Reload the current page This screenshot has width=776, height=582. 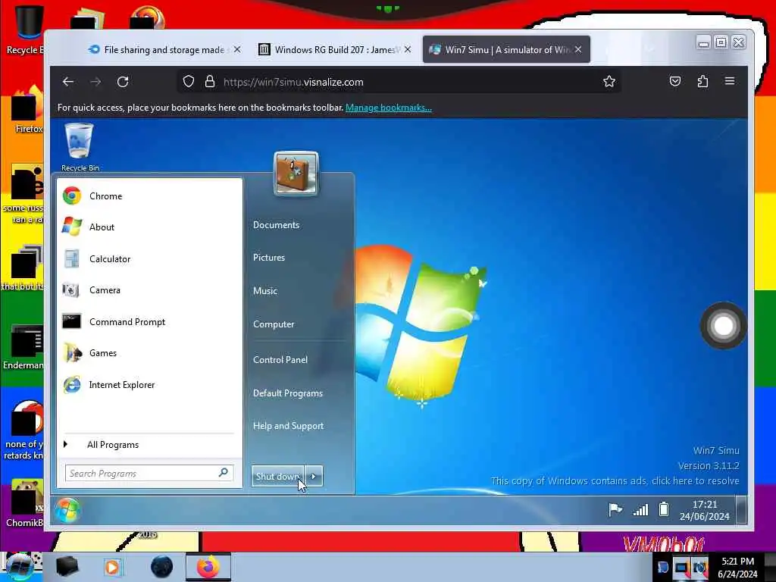(x=123, y=82)
